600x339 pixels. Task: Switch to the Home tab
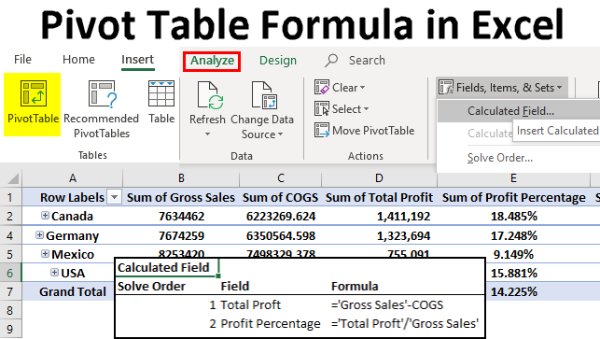[x=78, y=60]
